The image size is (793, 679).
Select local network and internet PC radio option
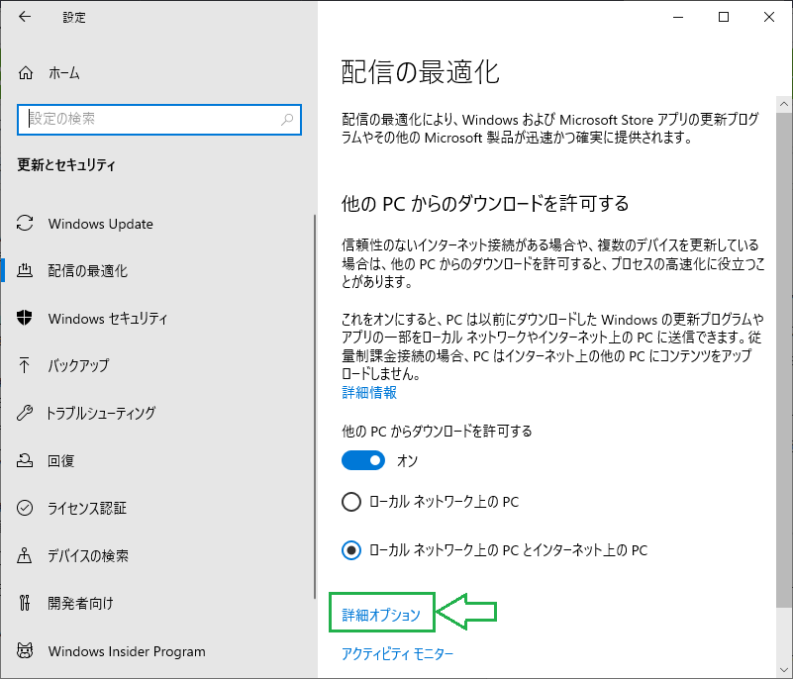[x=351, y=550]
